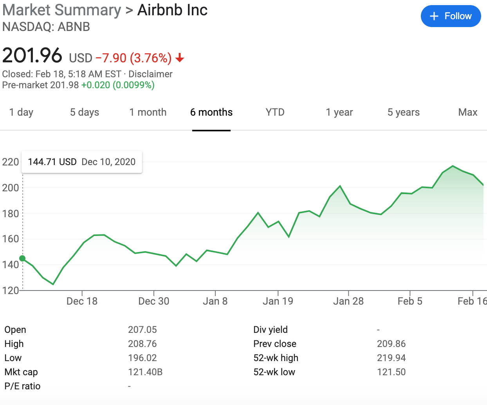
Task: Click the Mkt cap value 121.40B
Action: pos(145,372)
